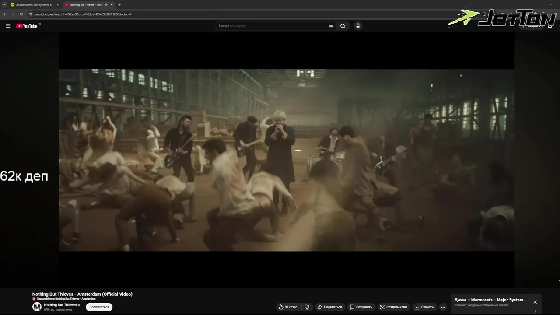Go back with the browser back arrow
The height and width of the screenshot is (315, 560).
tap(5, 14)
